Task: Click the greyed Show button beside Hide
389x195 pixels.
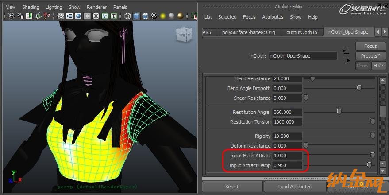Action: [x=362, y=66]
